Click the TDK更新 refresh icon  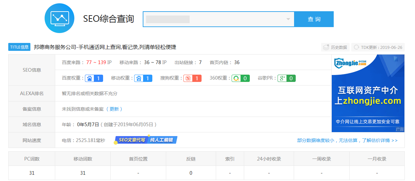tap(357, 47)
